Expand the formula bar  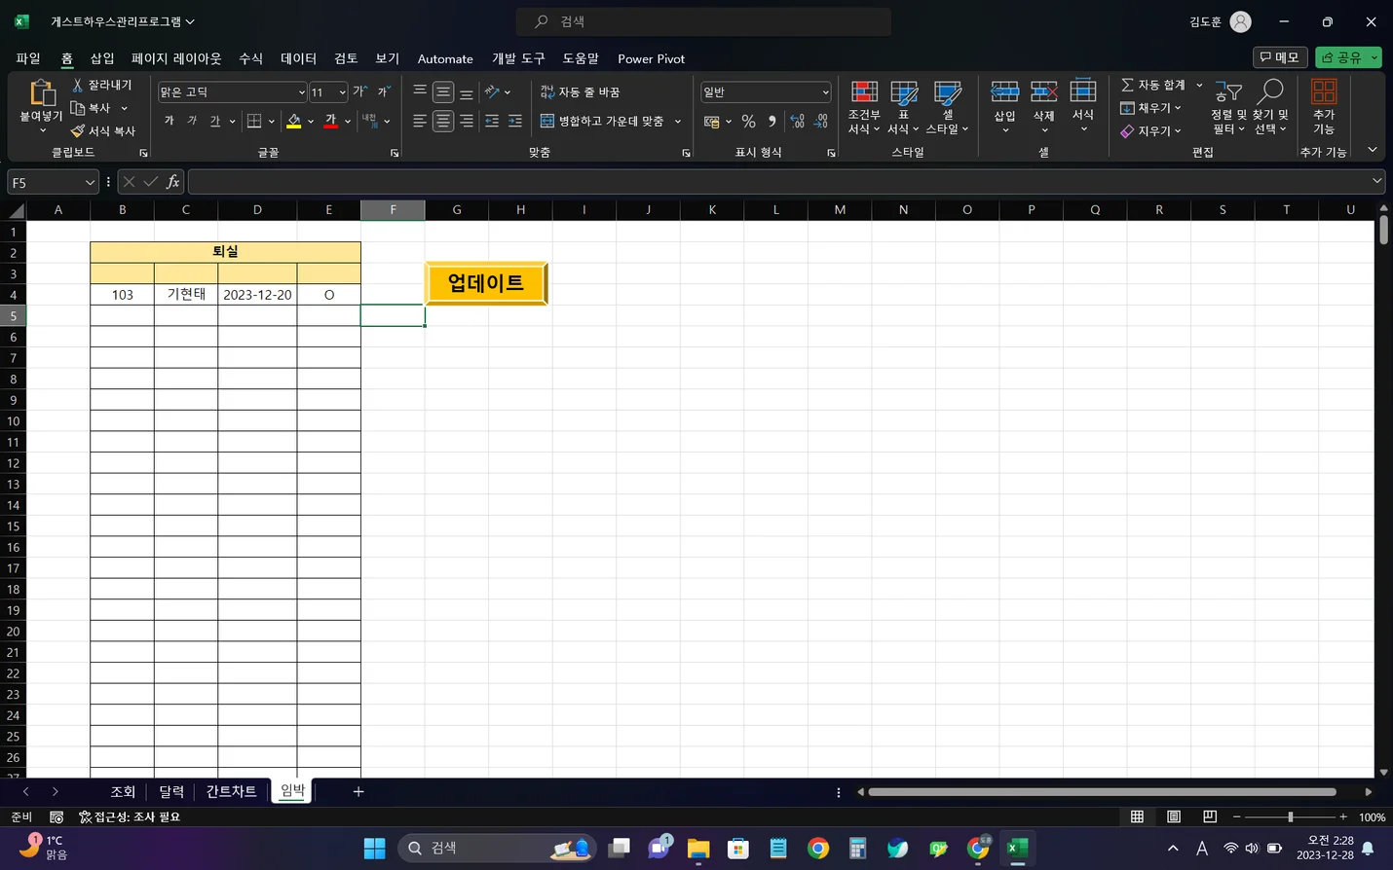[1376, 181]
